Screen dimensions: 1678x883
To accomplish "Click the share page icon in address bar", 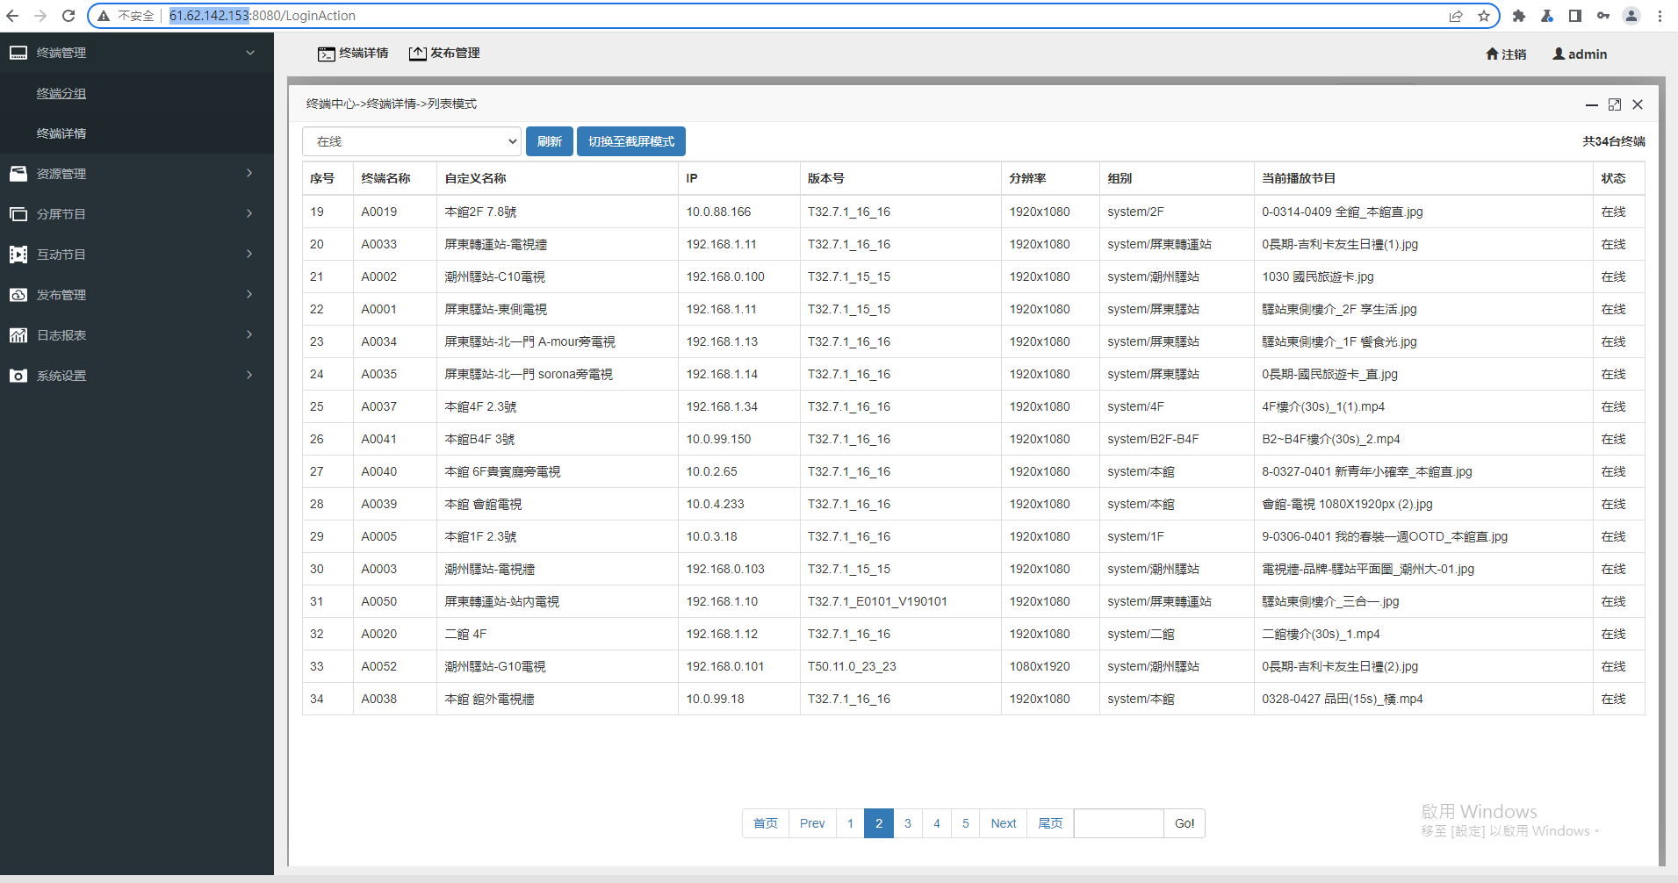I will tap(1456, 16).
